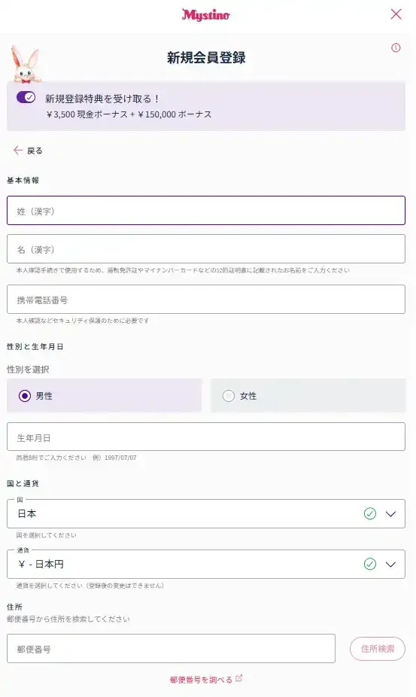416x697 pixels.
Task: Focus the 生年月日 input field
Action: click(x=206, y=437)
